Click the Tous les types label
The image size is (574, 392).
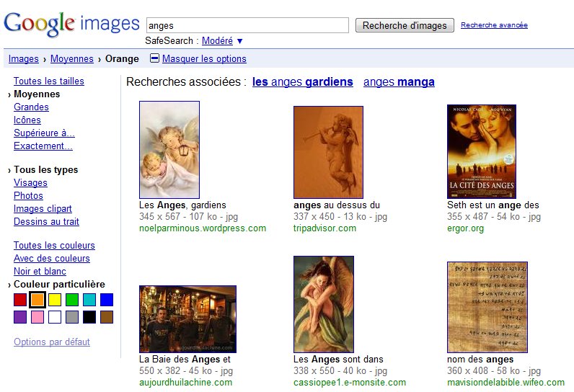(x=45, y=169)
